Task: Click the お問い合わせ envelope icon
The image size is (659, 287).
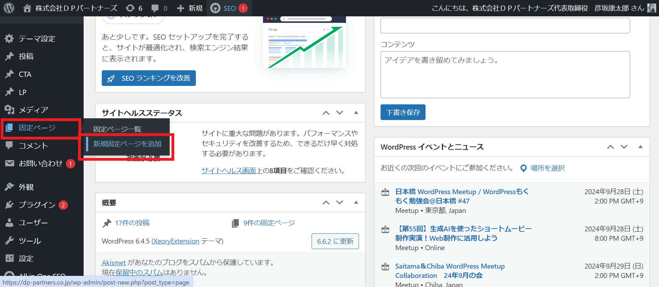Action: click(9, 163)
